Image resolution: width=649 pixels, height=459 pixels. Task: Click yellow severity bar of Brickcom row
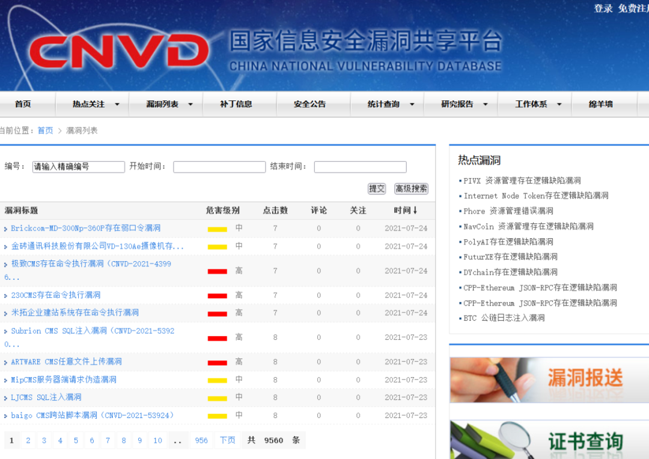pyautogui.click(x=218, y=229)
